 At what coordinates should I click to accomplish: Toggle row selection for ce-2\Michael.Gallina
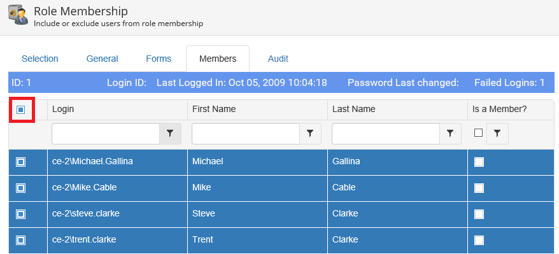tap(20, 162)
